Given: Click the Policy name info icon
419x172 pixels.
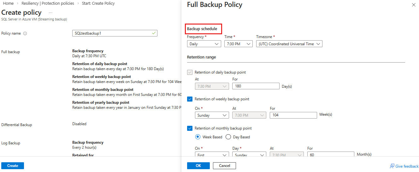Looking at the screenshot, I should coord(25,33).
